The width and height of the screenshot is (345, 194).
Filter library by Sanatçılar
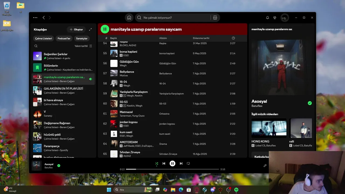click(82, 39)
